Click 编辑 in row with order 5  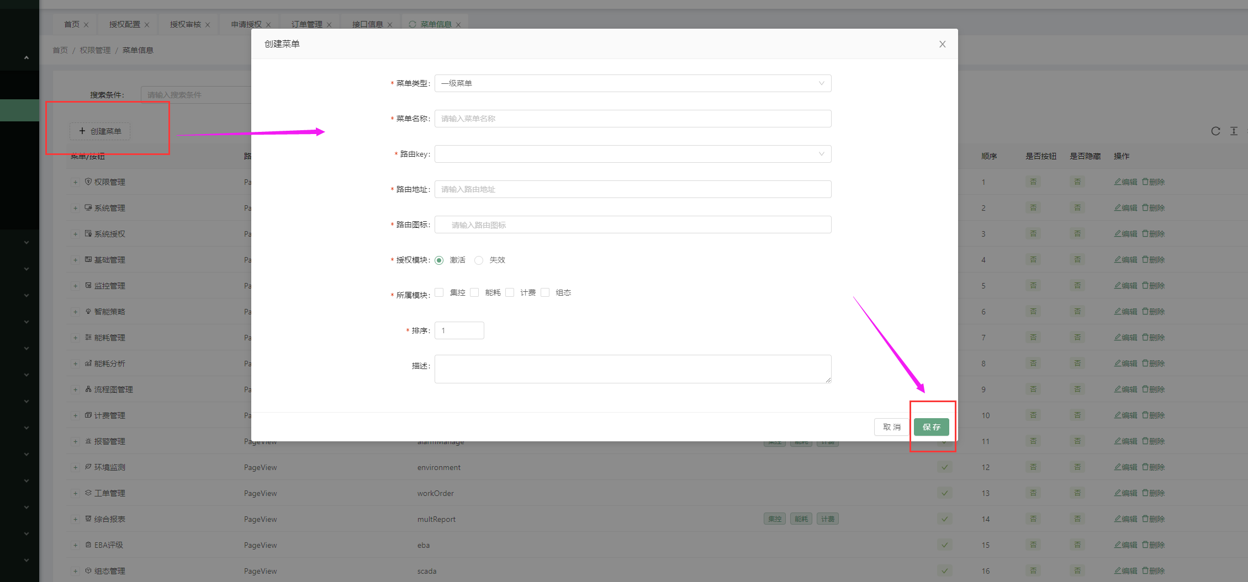point(1125,286)
